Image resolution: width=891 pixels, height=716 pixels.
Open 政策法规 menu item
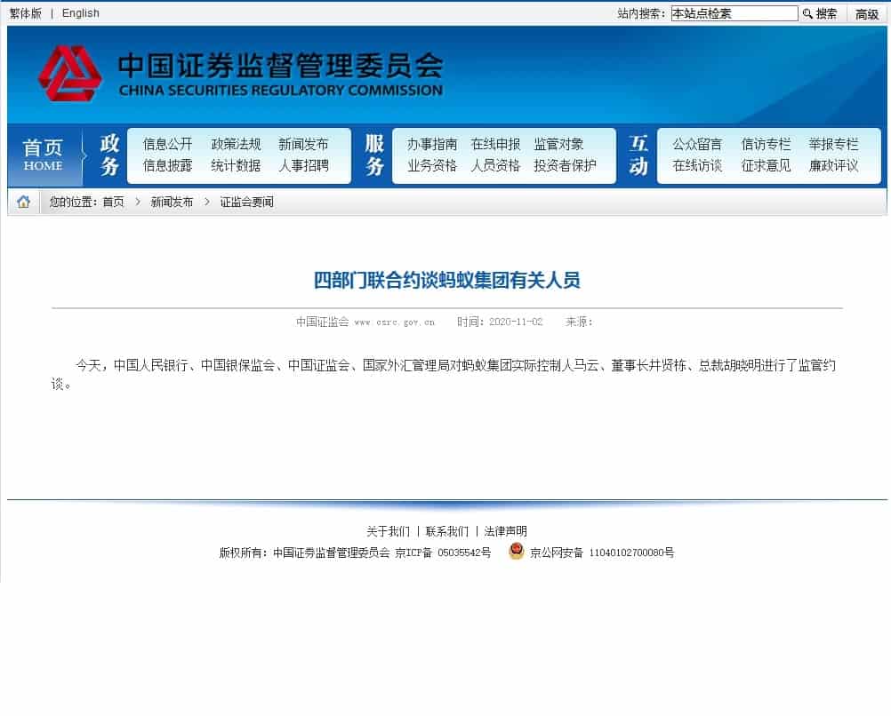(236, 144)
